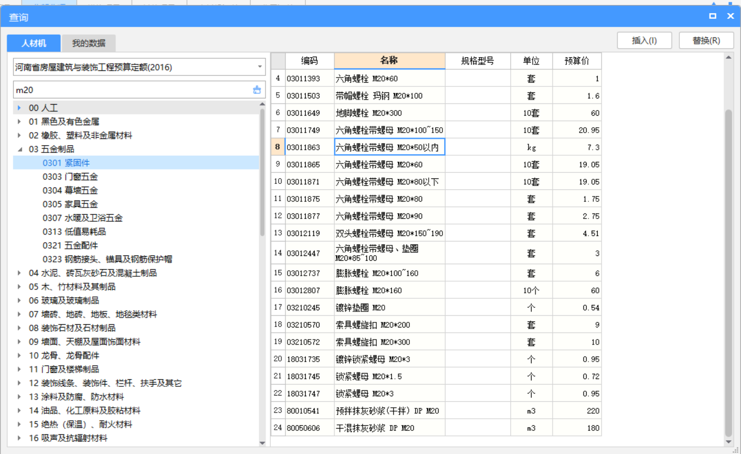Select the 0301 紧固件 category
Image resolution: width=741 pixels, height=454 pixels.
tap(136, 163)
